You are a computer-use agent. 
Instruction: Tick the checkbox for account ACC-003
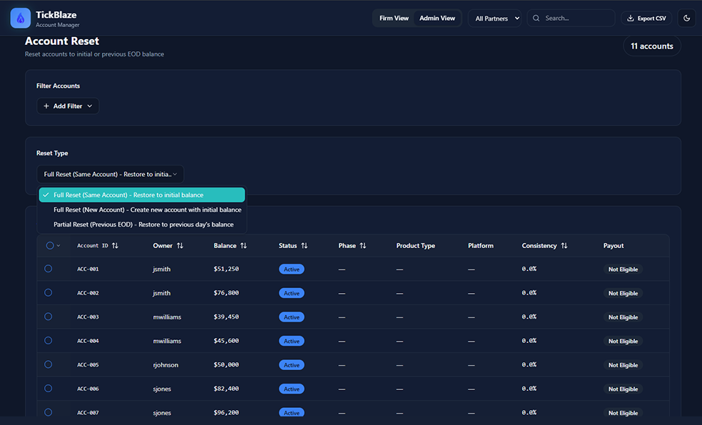(x=49, y=317)
